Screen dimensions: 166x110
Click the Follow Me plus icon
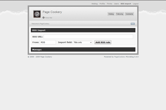pyautogui.click(x=43, y=18)
